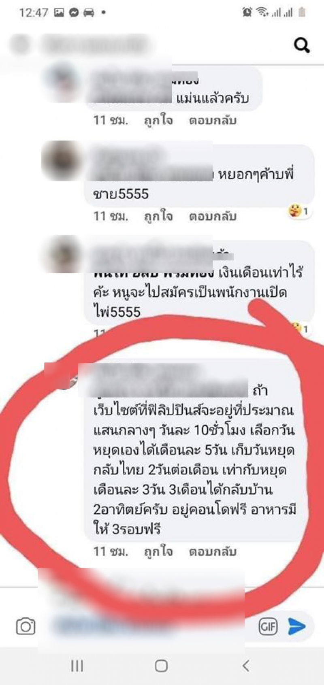Open profile picture of second commenter
The width and height of the screenshot is (324, 685).
(x=61, y=160)
